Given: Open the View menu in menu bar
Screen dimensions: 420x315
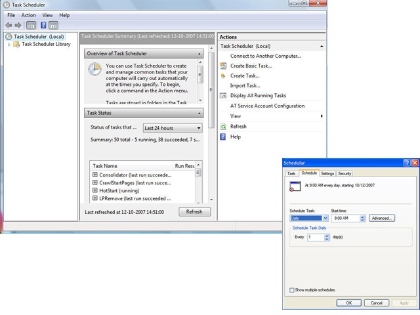Looking at the screenshot, I should [47, 15].
